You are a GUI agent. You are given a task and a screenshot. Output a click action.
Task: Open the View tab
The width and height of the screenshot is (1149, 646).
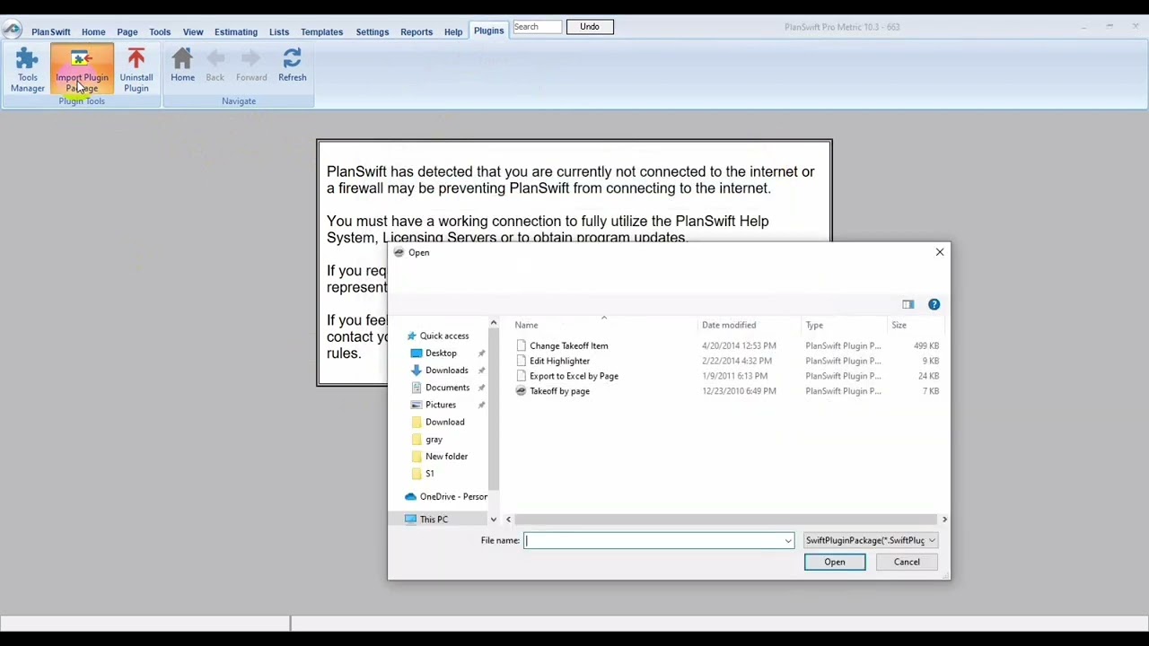[x=193, y=32]
